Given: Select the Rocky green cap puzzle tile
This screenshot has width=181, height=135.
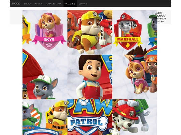Looking at the screenshot, I should (x=45, y=77).
